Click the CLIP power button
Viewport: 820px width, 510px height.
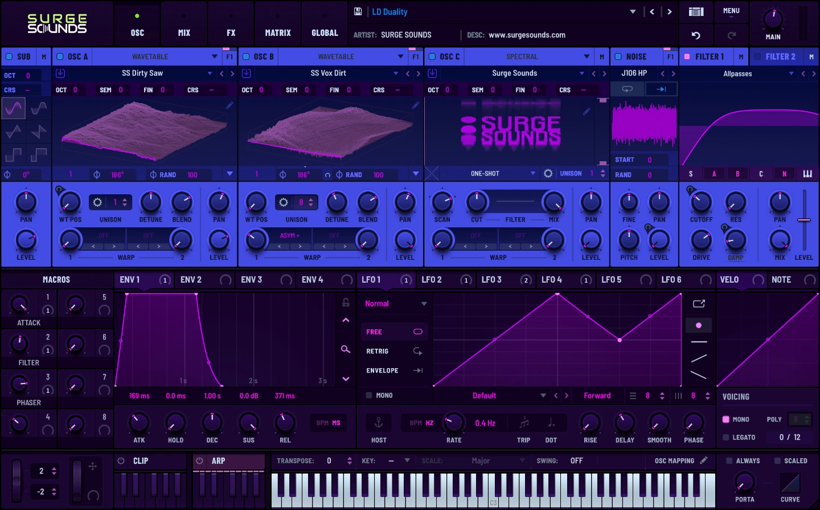tap(121, 460)
